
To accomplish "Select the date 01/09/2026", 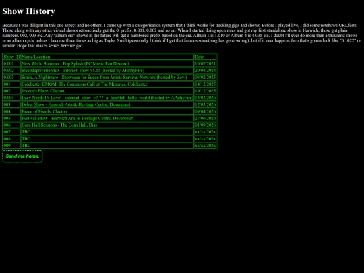I will pyautogui.click(x=205, y=125).
